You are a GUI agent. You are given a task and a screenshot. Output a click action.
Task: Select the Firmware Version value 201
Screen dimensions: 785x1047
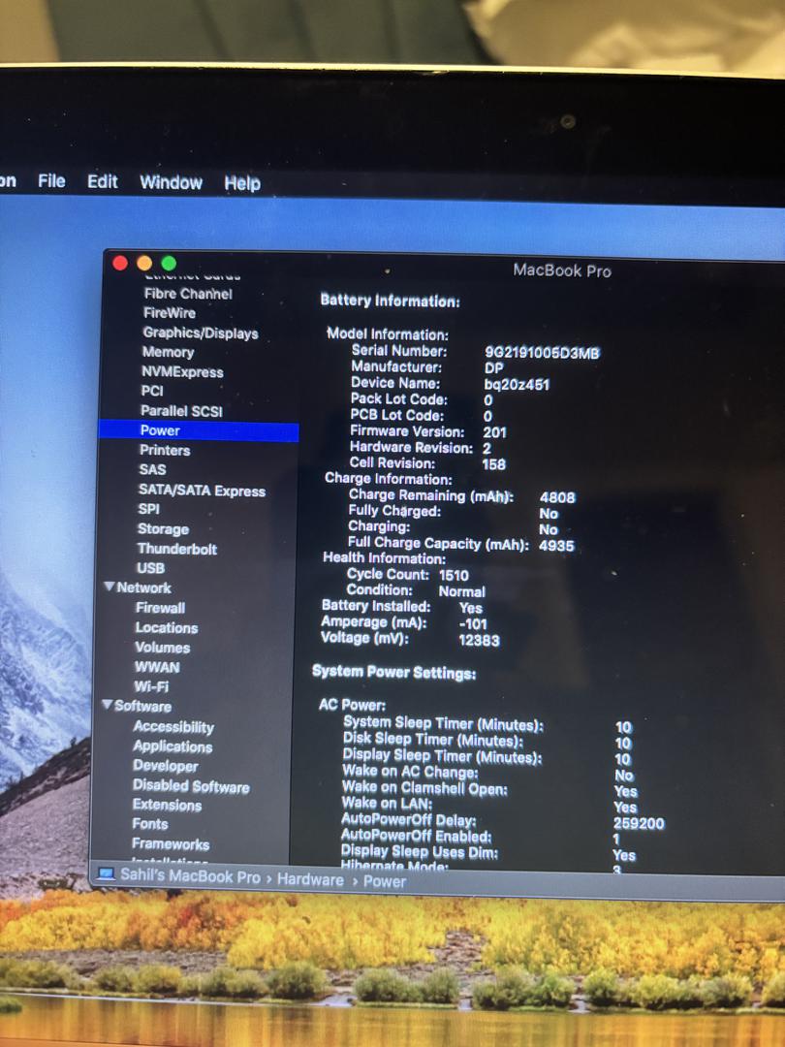[x=494, y=432]
